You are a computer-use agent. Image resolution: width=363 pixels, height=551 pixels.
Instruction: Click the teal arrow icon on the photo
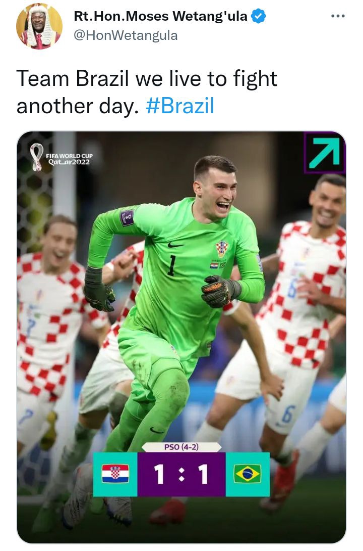click(325, 153)
